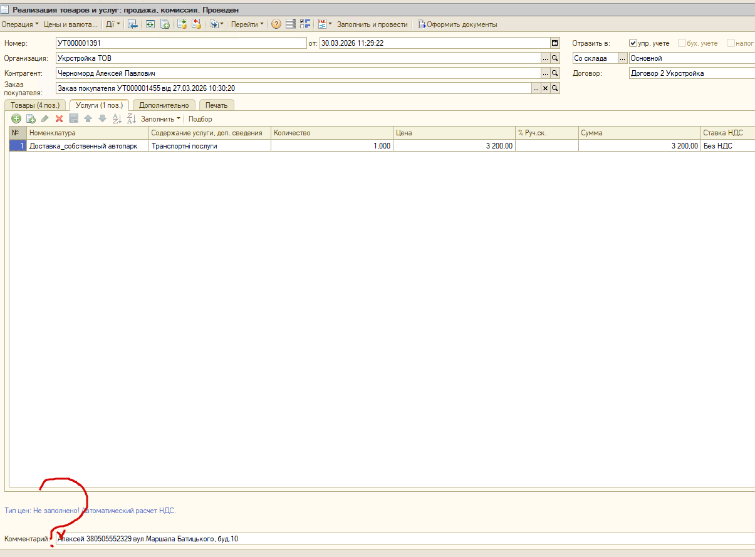Click the Сумма column header

[x=639, y=133]
